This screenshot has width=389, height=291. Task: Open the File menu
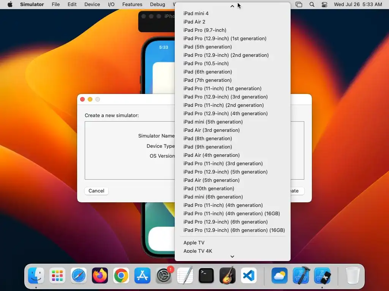point(55,5)
